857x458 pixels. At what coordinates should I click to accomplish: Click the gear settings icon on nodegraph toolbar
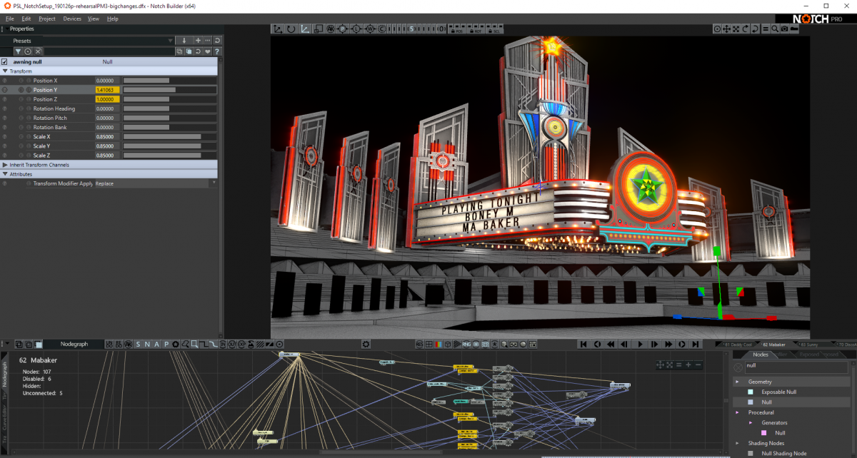(366, 344)
